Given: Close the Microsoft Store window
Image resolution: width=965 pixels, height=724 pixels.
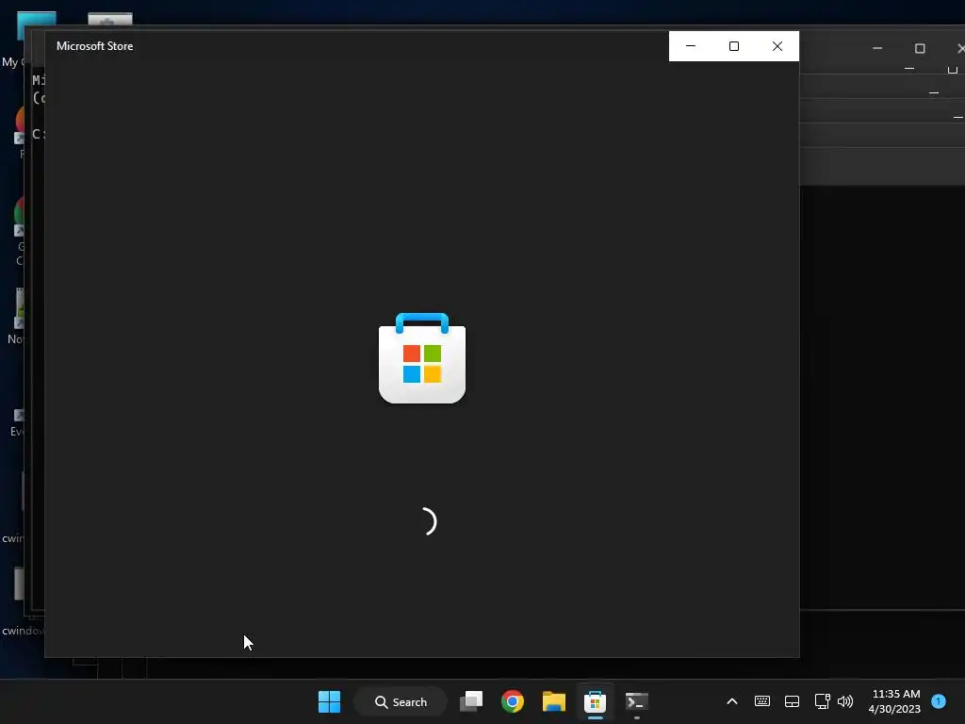Looking at the screenshot, I should click(777, 46).
